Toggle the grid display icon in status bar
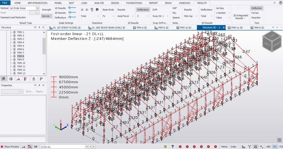283x149 pixels. [x=255, y=147]
